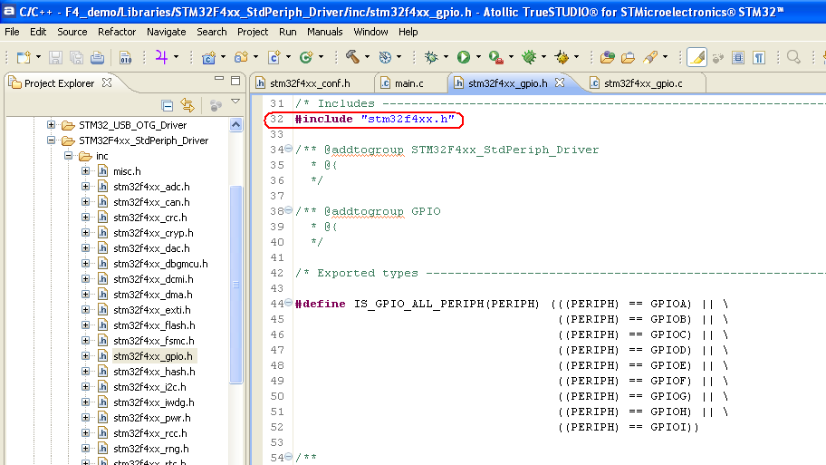
Task: Click the binary 010 file icon
Action: tap(125, 57)
